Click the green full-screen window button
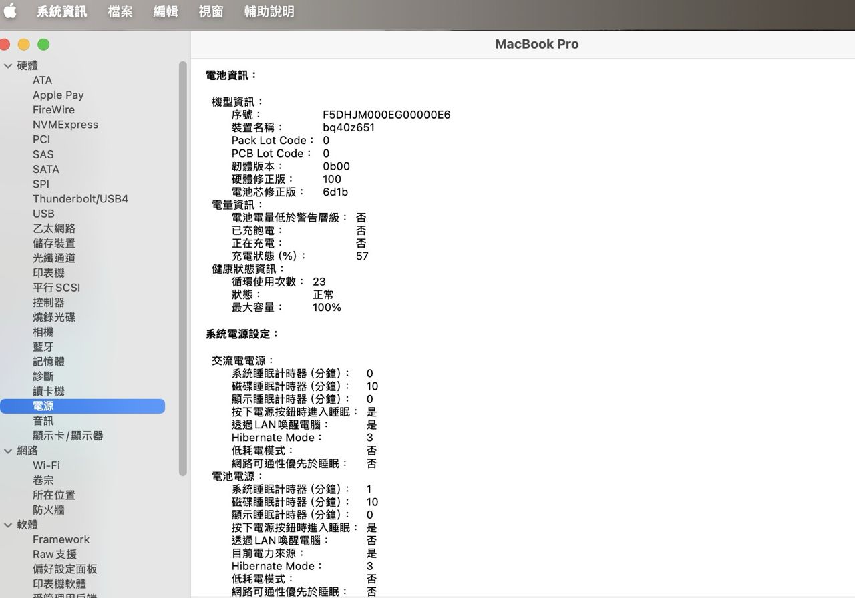 [43, 45]
